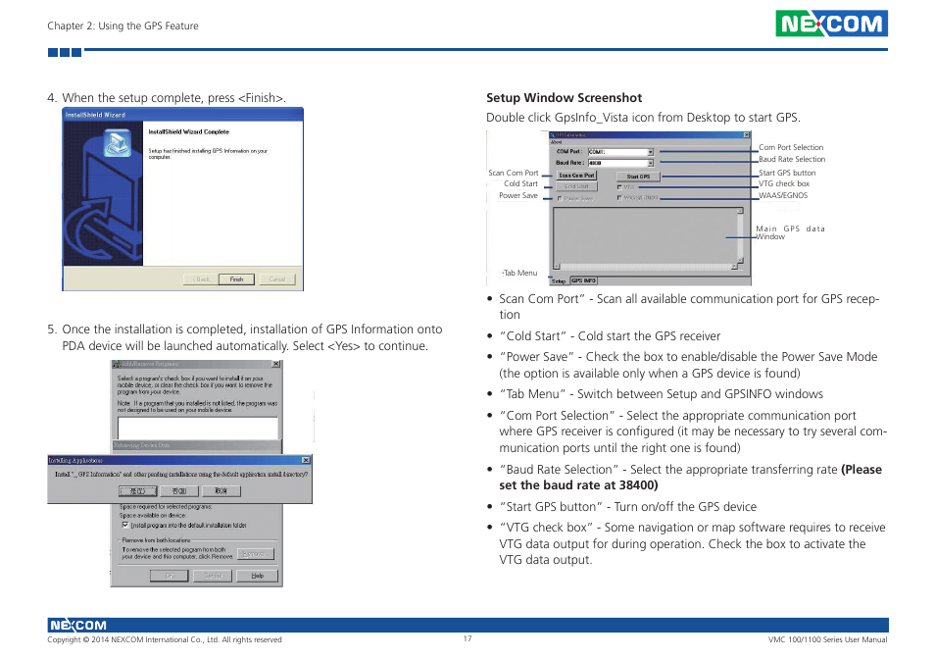Image resolution: width=935 pixels, height=659 pixels.
Task: Toggle install into default installation folder checkbox
Action: click(125, 526)
